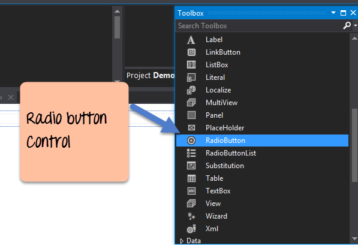This screenshot has height=245, width=358.
Task: Choose the Wizard sparkle icon
Action: click(191, 216)
